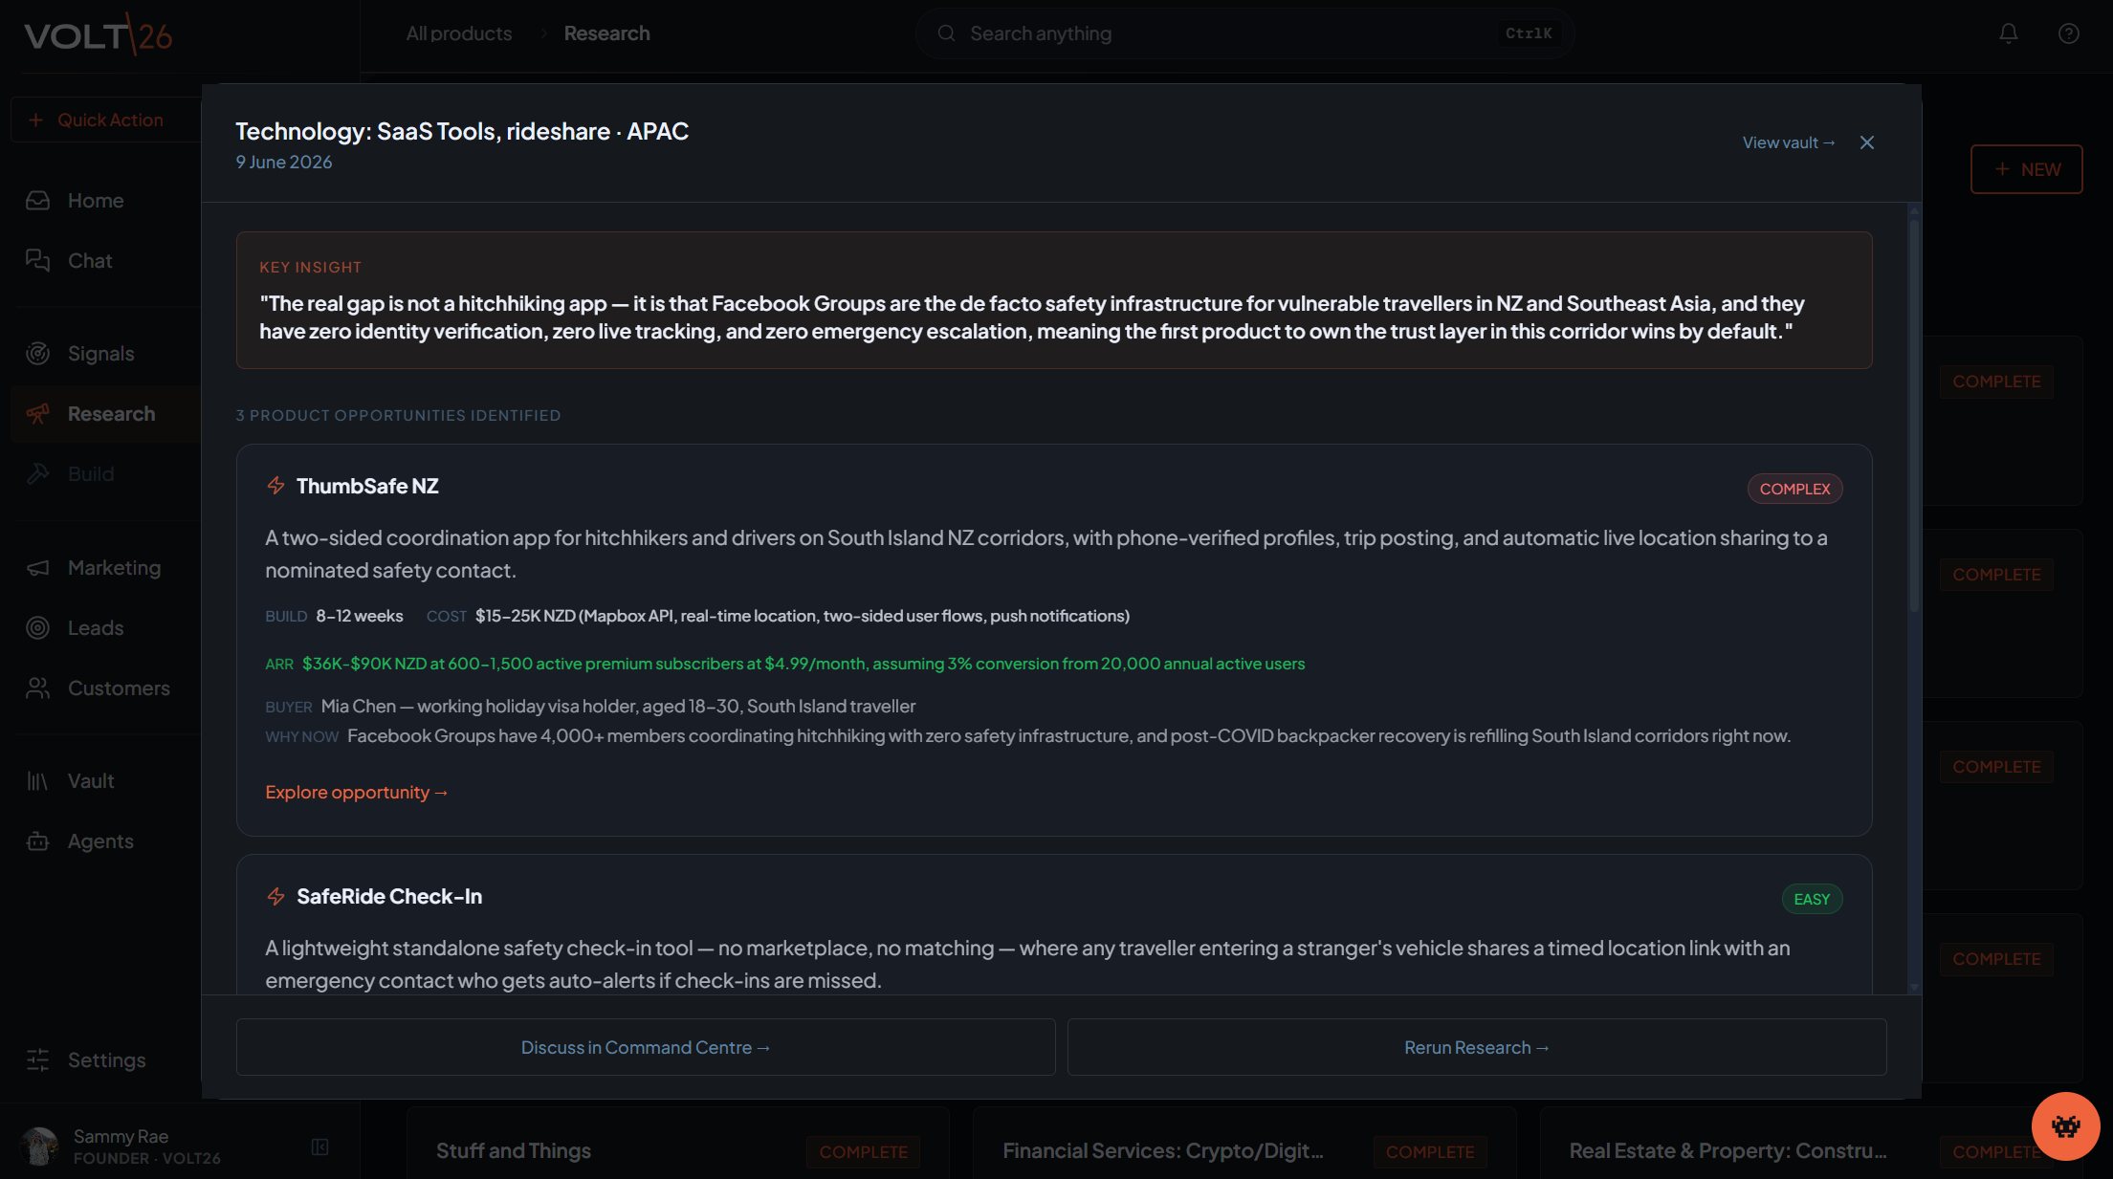Click Sammy Rae profile avatar

(39, 1146)
